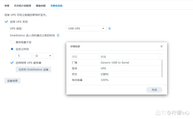Click the 状态 row label
This screenshot has height=119, width=193.
point(75,74)
